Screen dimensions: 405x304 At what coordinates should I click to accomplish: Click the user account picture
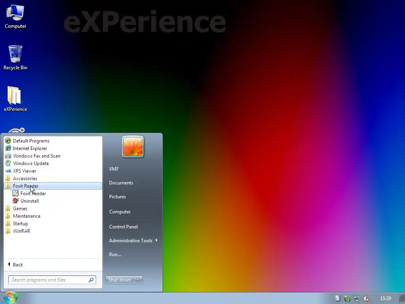(x=133, y=146)
